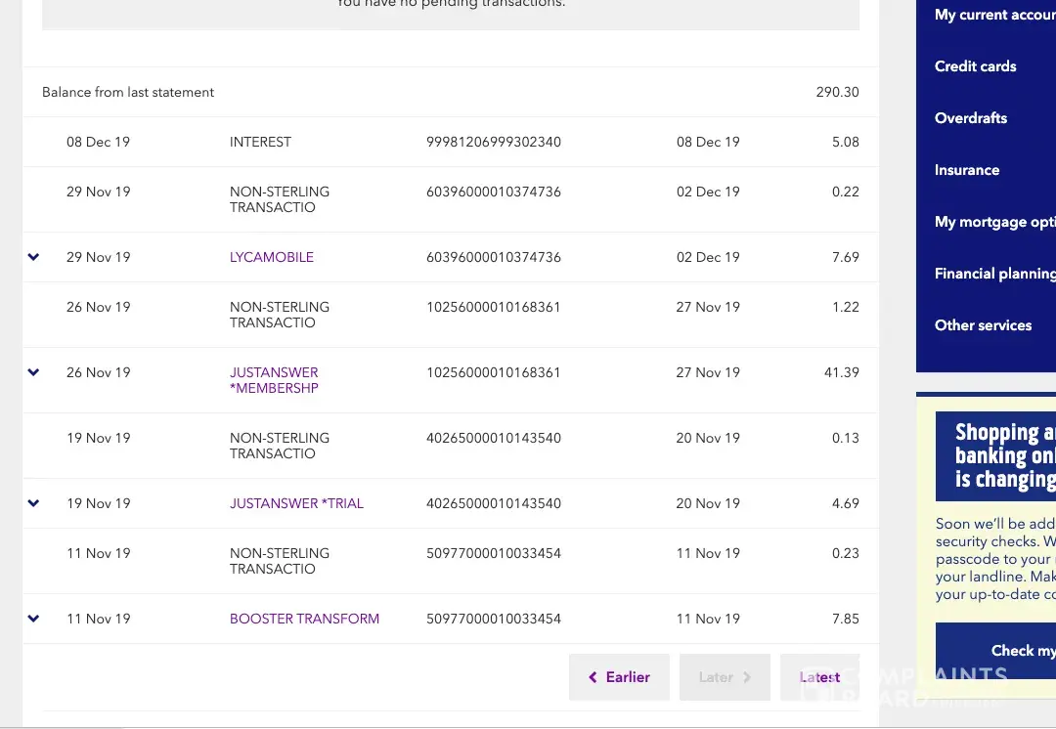Expand the JUSTANSWER *MEMBERSHP row chevron
The width and height of the screenshot is (1056, 729).
[33, 372]
